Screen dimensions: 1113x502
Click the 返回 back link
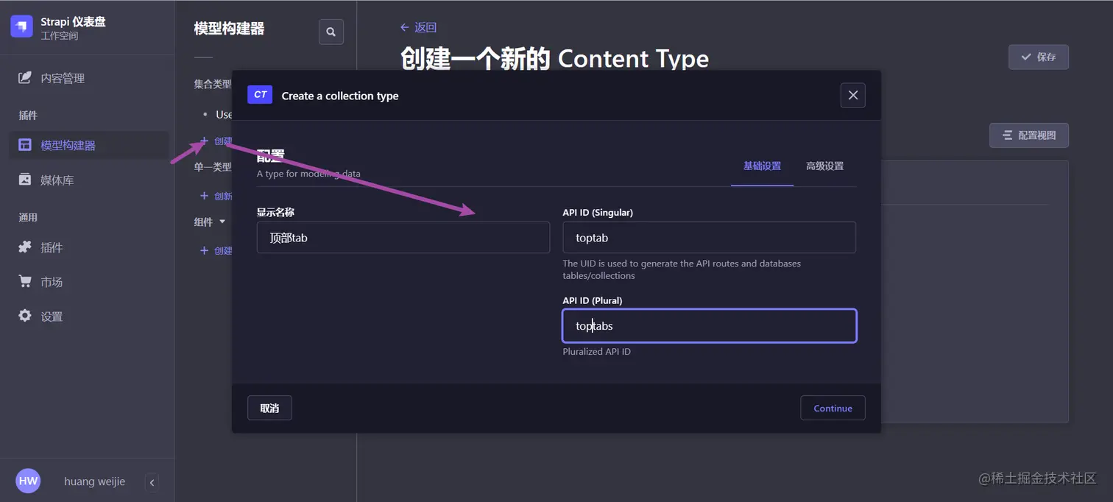[419, 27]
